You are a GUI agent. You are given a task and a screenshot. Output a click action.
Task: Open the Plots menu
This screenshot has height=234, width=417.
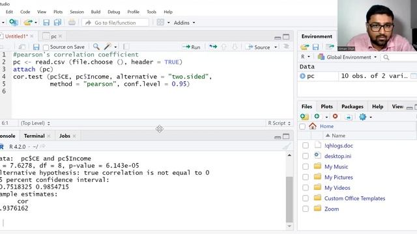pos(58,12)
